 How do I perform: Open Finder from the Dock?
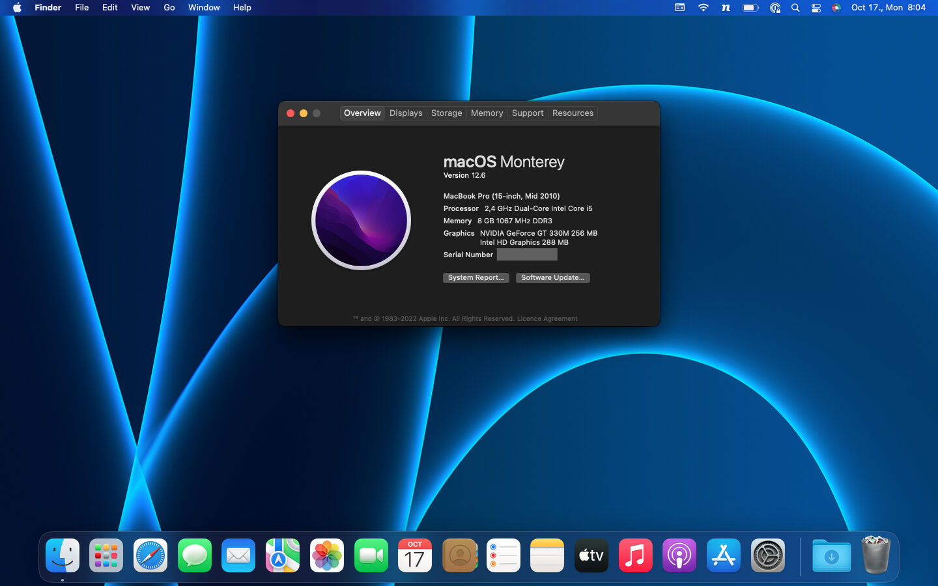point(63,555)
